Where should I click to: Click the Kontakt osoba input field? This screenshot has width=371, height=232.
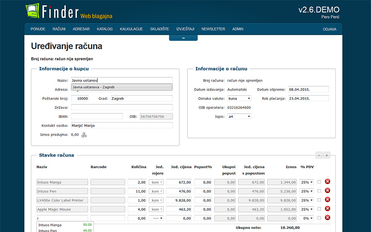point(121,126)
